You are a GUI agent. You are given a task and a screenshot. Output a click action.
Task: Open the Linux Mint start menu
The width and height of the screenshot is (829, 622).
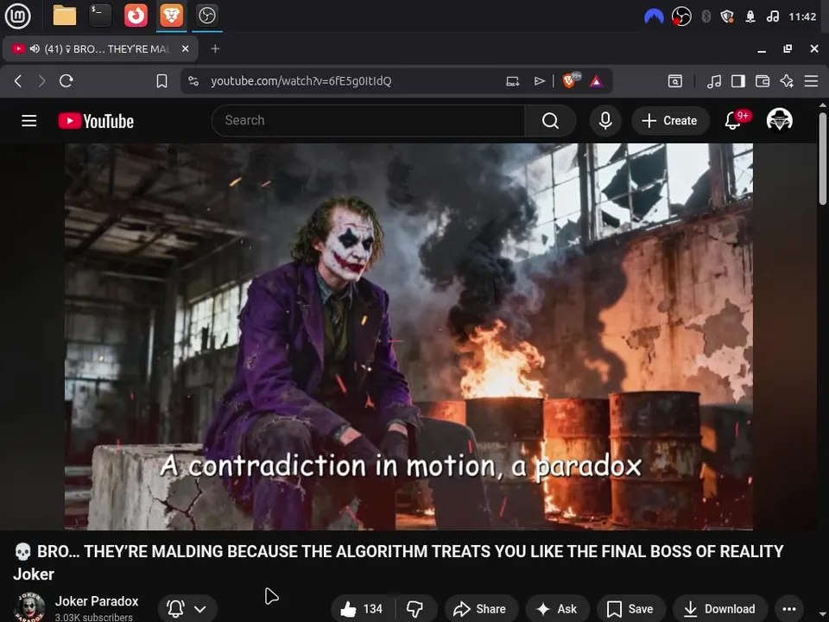point(17,16)
